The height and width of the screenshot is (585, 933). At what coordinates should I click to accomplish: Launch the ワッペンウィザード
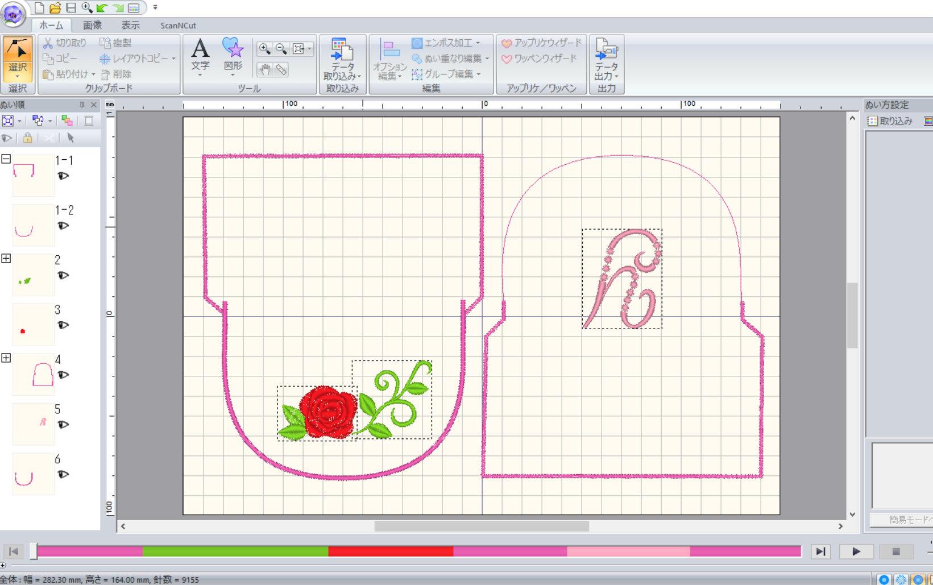pos(539,59)
